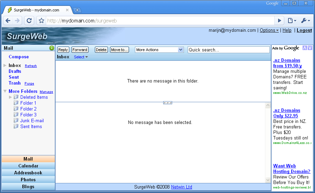Open the wrench settings menu
This screenshot has width=315, height=193.
coord(305,21)
